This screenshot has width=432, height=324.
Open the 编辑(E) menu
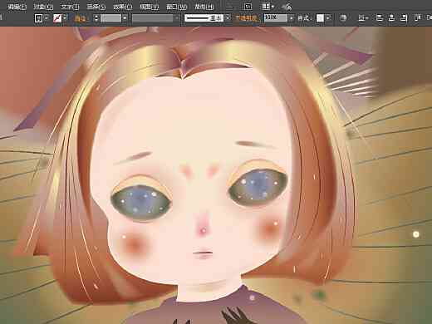(17, 7)
